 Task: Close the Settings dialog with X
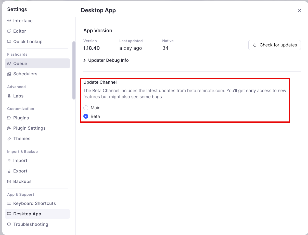point(300,10)
